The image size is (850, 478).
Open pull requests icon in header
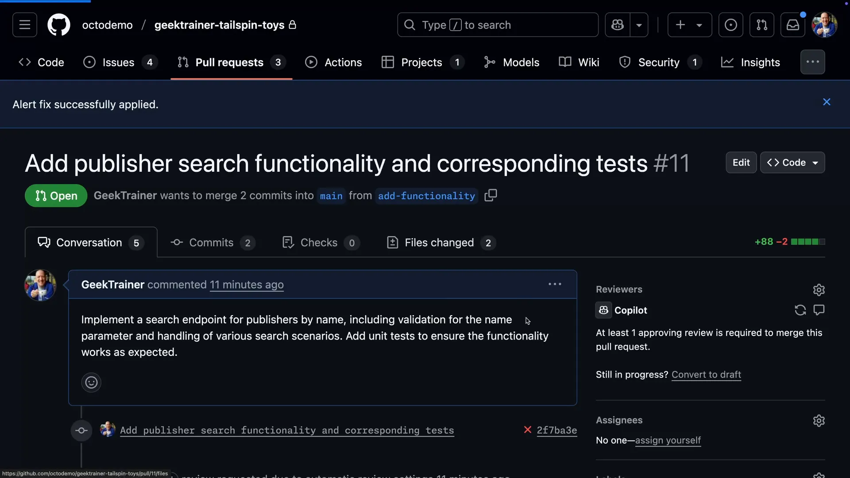tap(762, 25)
